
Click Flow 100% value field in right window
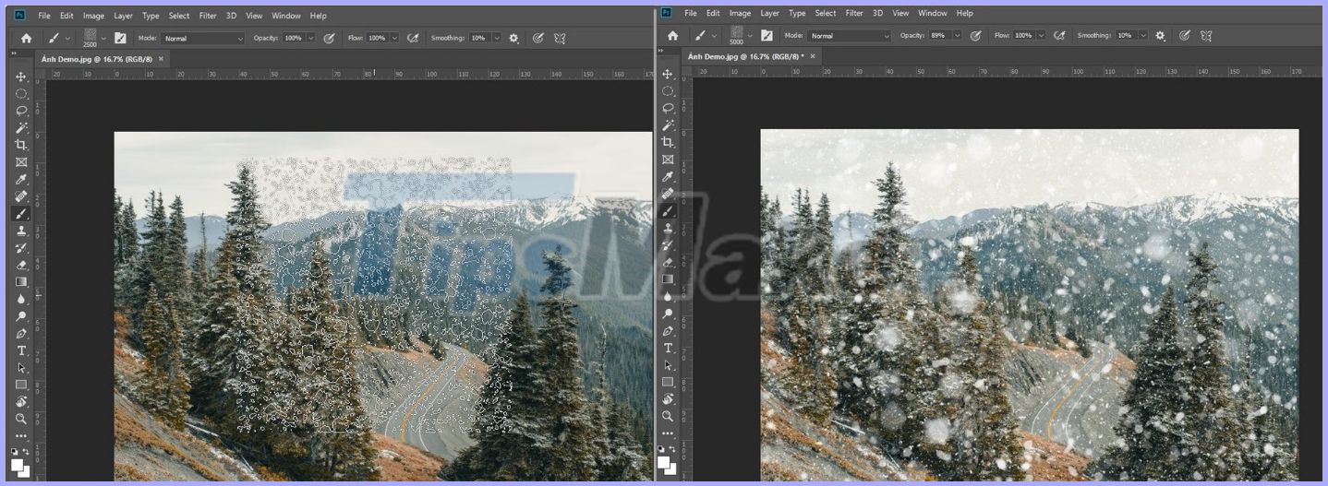1023,35
